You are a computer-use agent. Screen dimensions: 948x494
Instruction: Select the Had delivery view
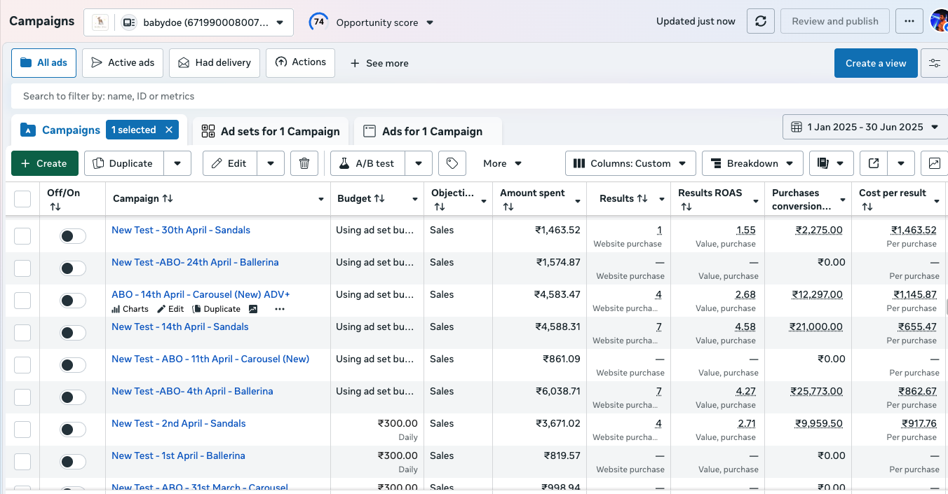point(215,63)
